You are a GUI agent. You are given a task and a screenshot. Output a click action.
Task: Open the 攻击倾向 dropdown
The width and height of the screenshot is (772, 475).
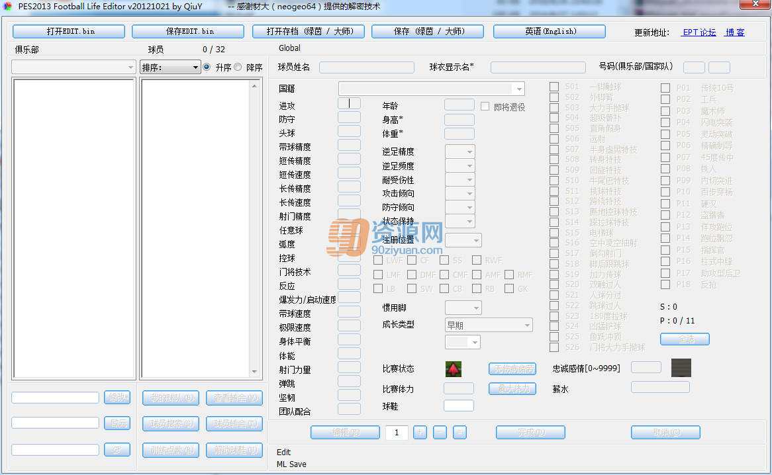click(460, 193)
